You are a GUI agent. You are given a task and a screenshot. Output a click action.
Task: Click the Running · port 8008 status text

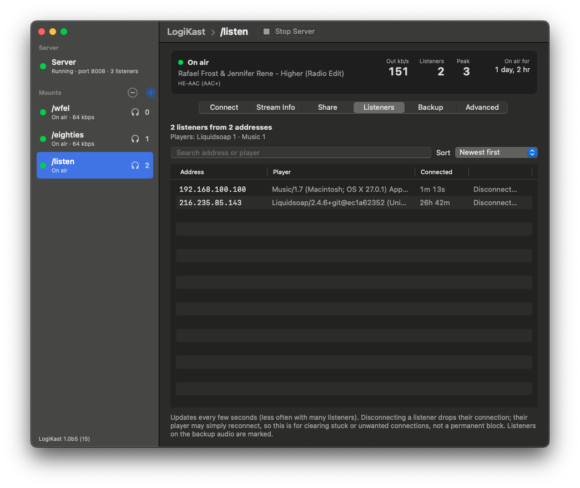click(x=95, y=72)
